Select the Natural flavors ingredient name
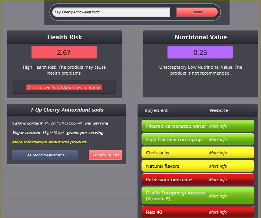This screenshot has width=261, height=218. [x=163, y=166]
